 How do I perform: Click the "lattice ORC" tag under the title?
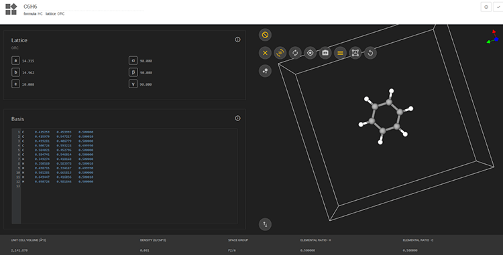point(55,14)
